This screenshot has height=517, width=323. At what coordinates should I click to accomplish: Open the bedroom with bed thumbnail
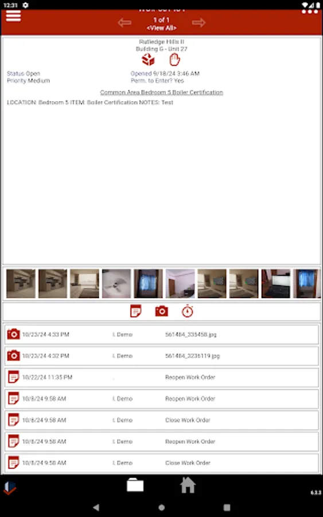[x=84, y=284]
